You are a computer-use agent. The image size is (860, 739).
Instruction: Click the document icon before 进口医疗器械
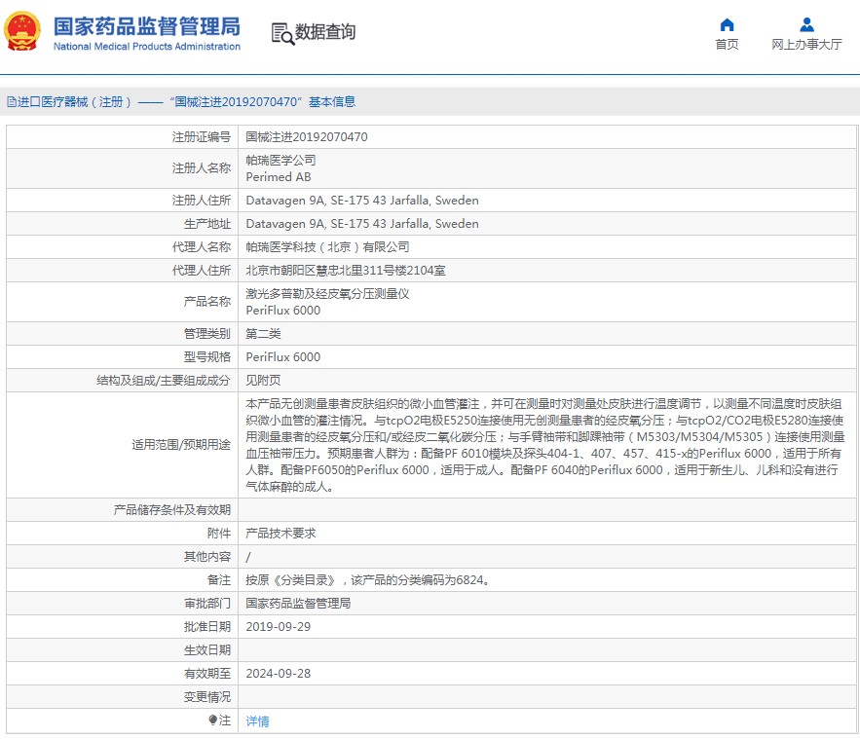(x=12, y=102)
